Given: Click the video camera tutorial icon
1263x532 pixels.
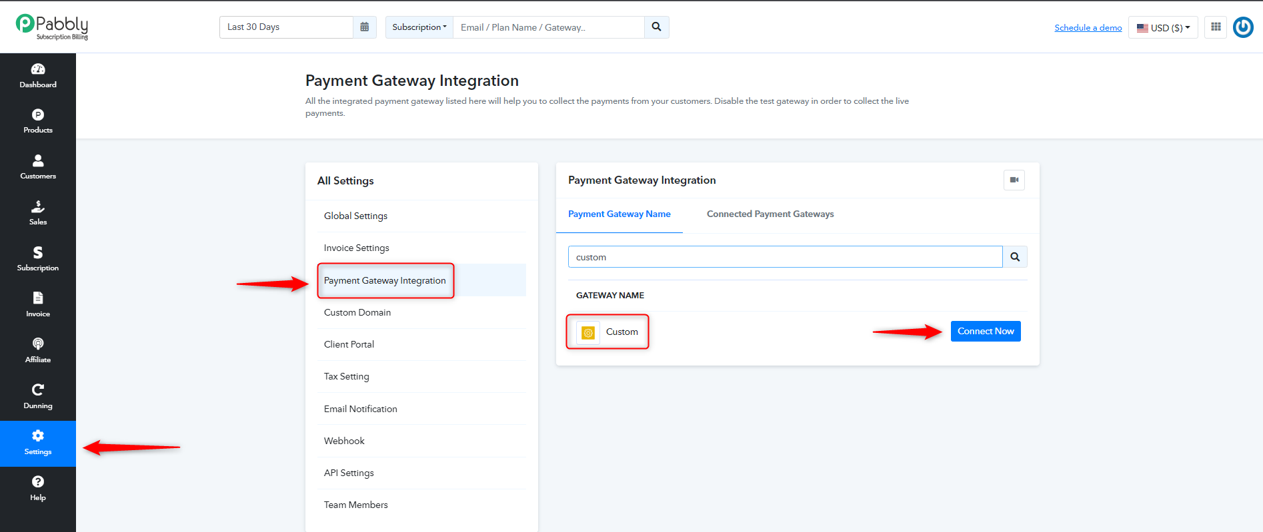Looking at the screenshot, I should pos(1014,180).
